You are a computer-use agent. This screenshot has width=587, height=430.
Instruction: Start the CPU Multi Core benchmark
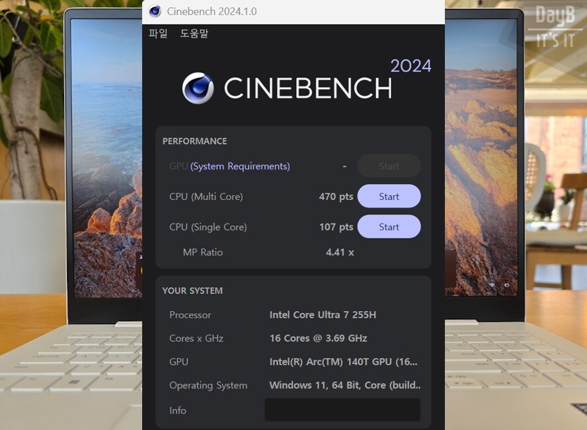tap(389, 197)
